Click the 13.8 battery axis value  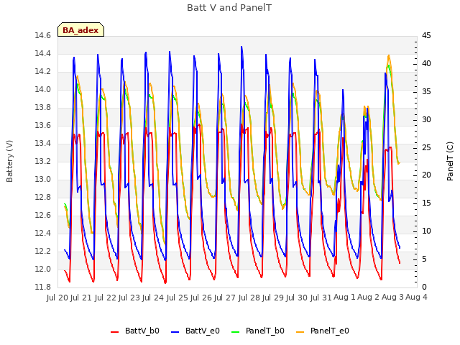pyautogui.click(x=43, y=108)
